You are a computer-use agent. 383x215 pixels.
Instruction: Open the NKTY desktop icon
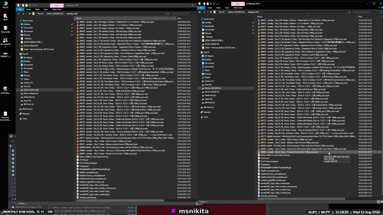coord(5,17)
